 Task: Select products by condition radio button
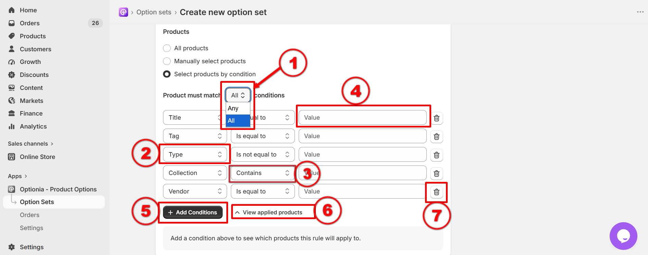click(167, 74)
